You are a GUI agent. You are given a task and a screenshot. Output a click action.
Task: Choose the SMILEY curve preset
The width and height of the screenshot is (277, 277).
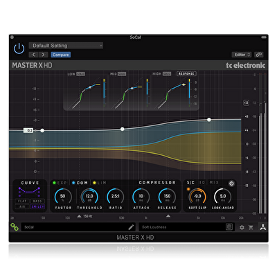37,206
